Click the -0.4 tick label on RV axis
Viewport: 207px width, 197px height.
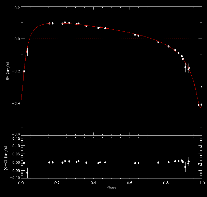(x=15, y=103)
